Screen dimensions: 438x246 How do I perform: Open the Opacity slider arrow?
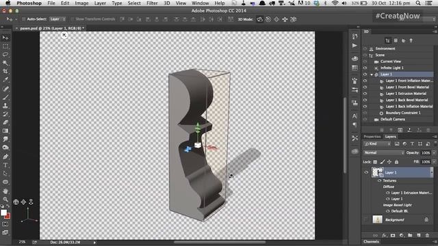click(x=434, y=153)
